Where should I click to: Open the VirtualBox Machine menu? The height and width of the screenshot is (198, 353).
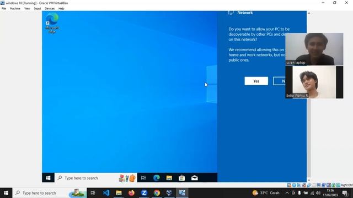15,9
